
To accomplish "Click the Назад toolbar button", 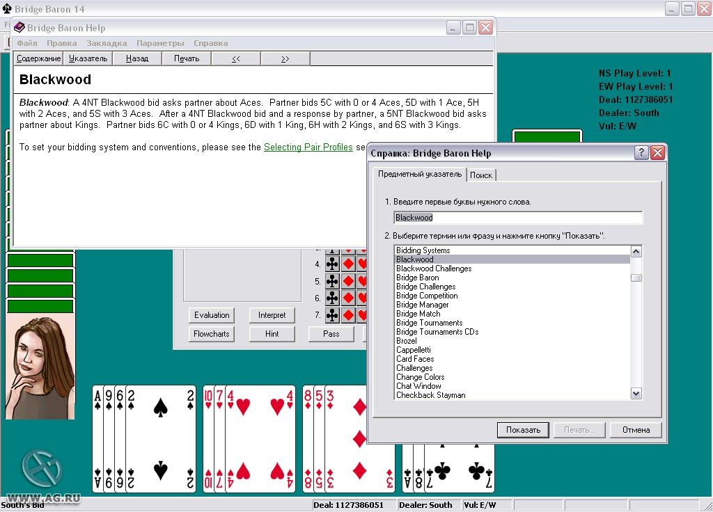I will point(137,58).
